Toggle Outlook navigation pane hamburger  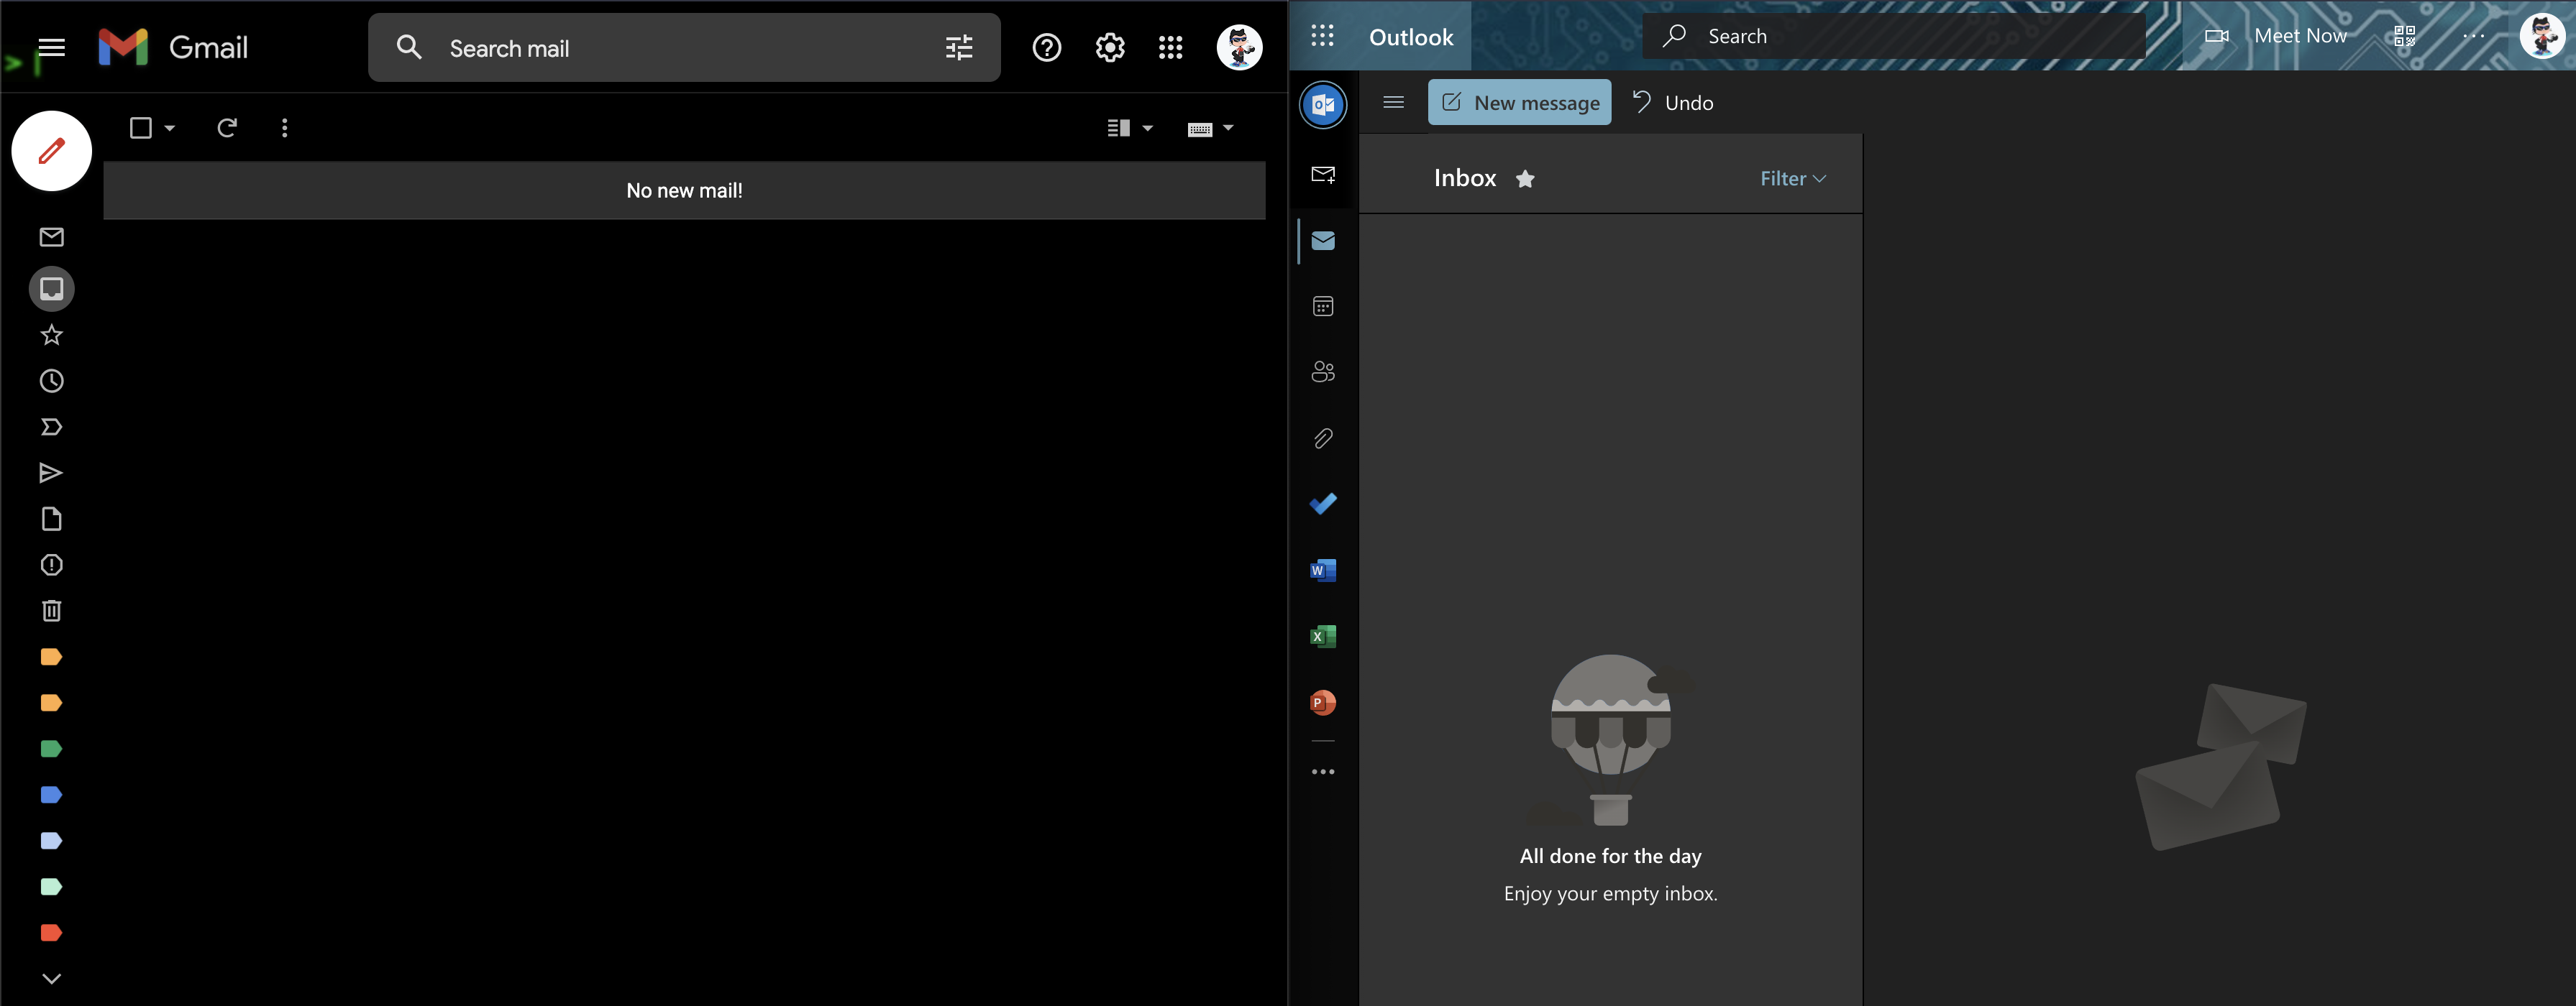pos(1393,103)
